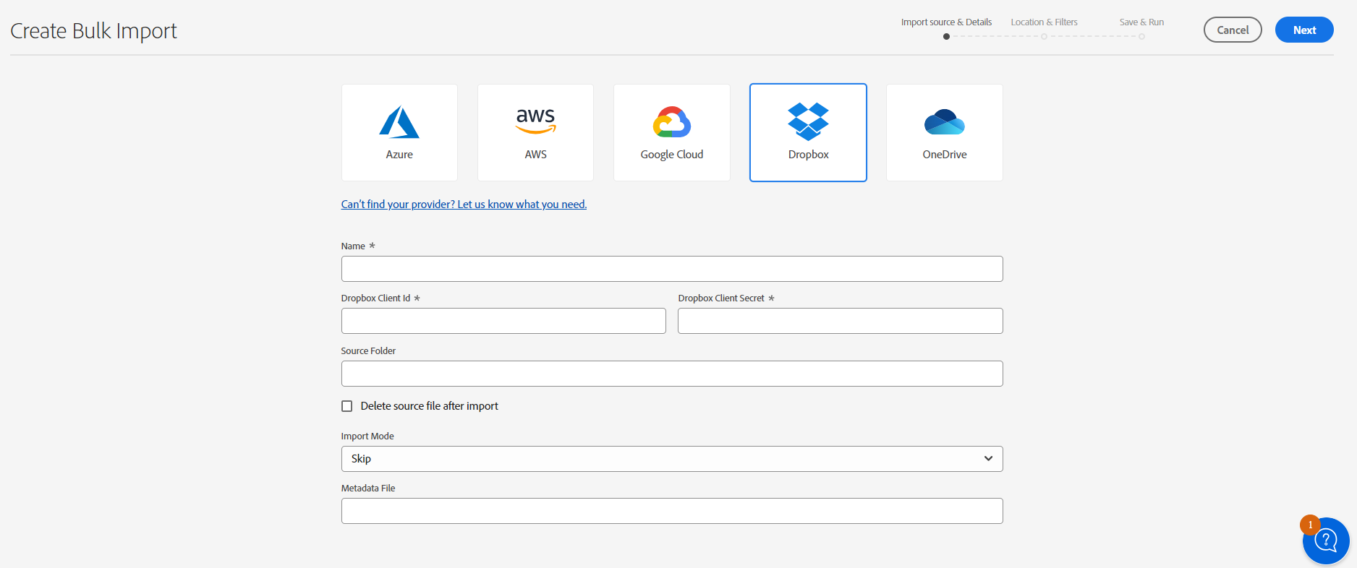Open the help chat bubble icon
This screenshot has width=1357, height=568.
click(1327, 541)
